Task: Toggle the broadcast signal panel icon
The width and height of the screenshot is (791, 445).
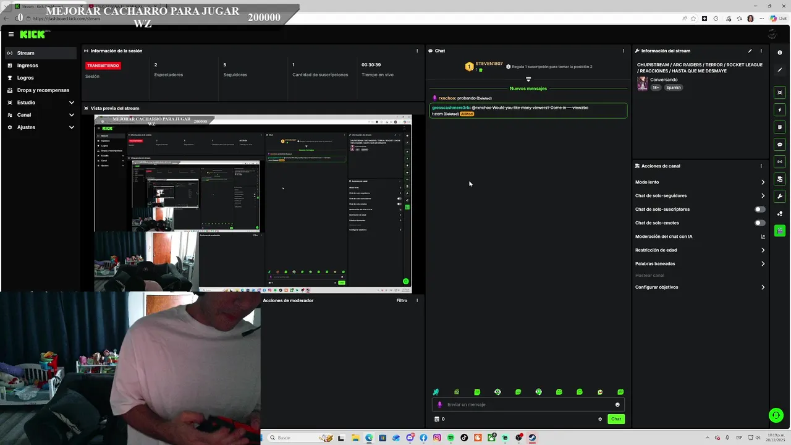Action: (780, 162)
